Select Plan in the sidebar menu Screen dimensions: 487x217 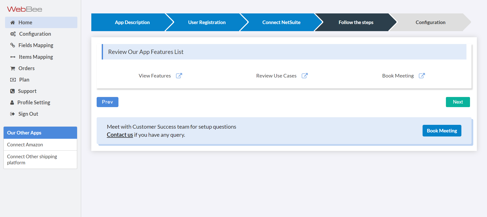coord(24,80)
